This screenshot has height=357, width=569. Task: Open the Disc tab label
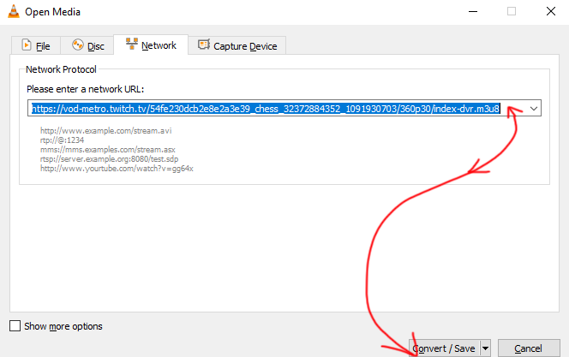click(x=96, y=45)
